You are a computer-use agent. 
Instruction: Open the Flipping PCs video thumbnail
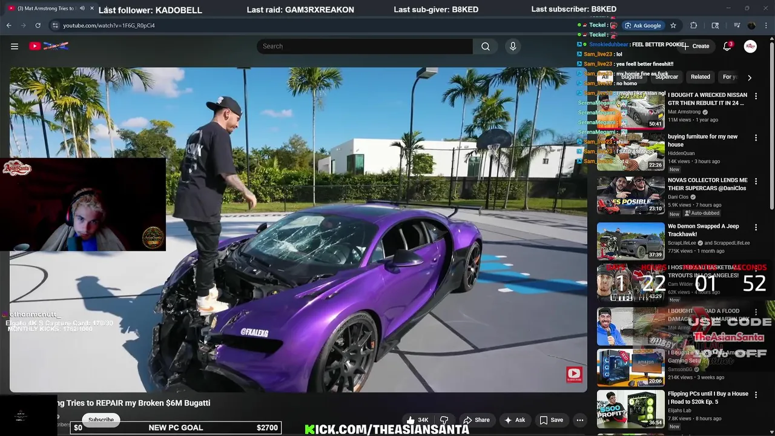631,409
